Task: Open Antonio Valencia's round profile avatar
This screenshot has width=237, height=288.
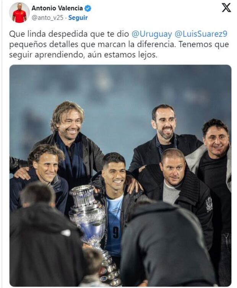Action: tap(19, 13)
